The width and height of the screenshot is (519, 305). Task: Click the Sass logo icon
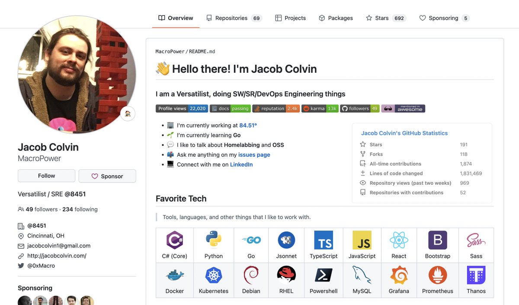476,240
